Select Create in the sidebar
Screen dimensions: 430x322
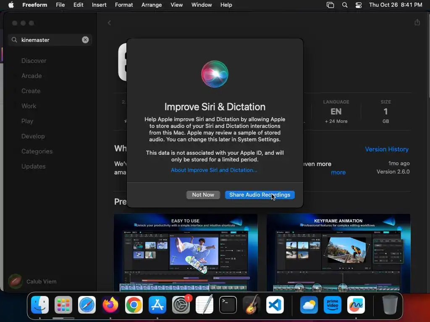click(31, 91)
